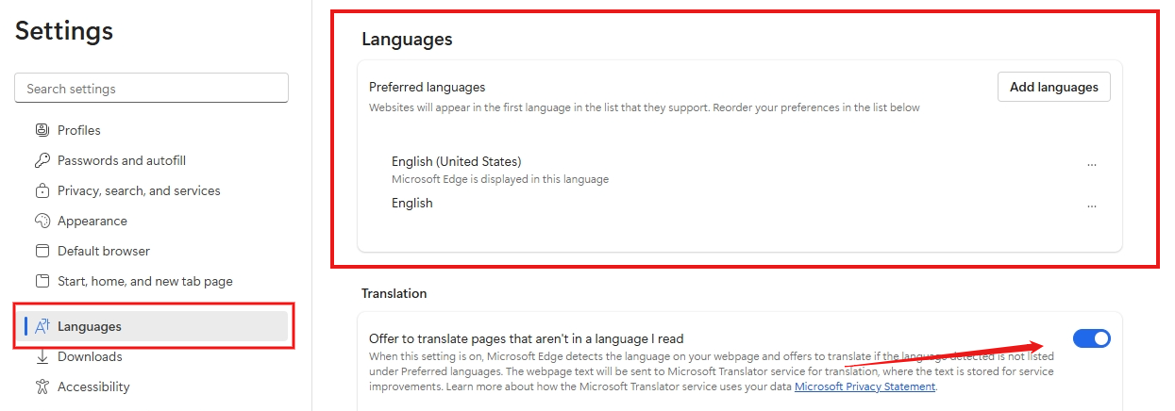Click the Preferred languages heading

click(427, 87)
